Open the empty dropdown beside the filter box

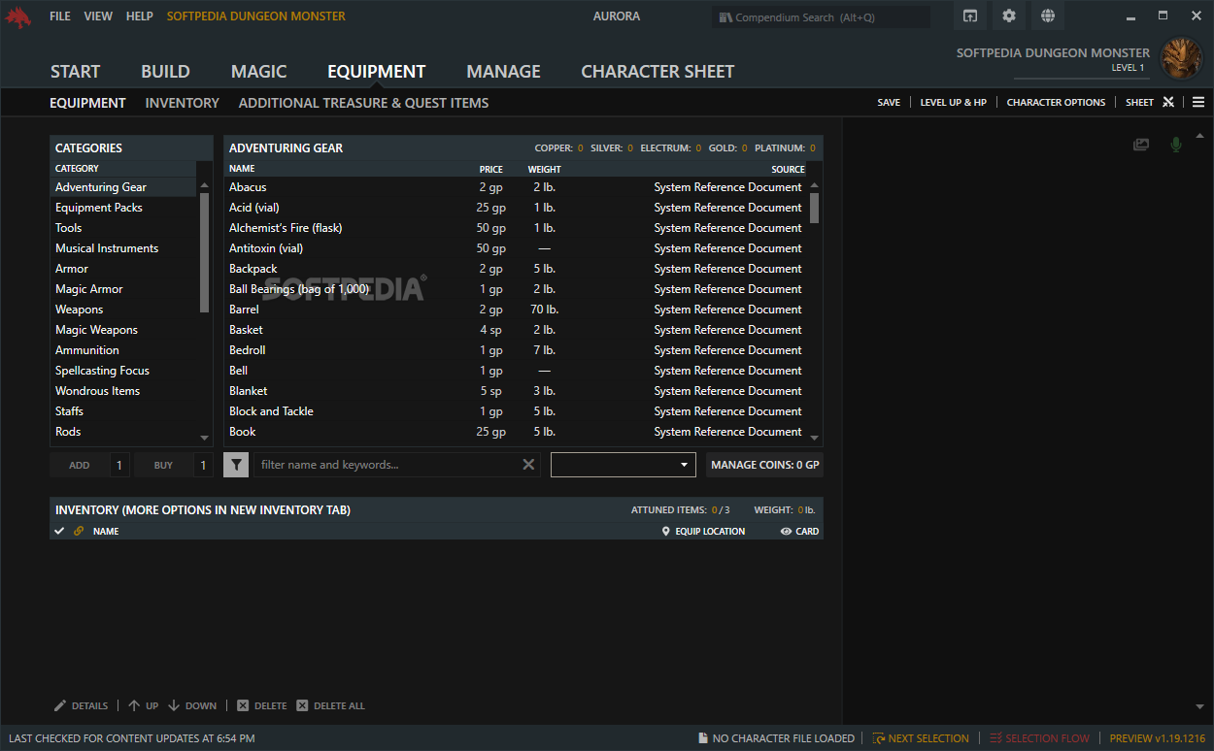(624, 465)
